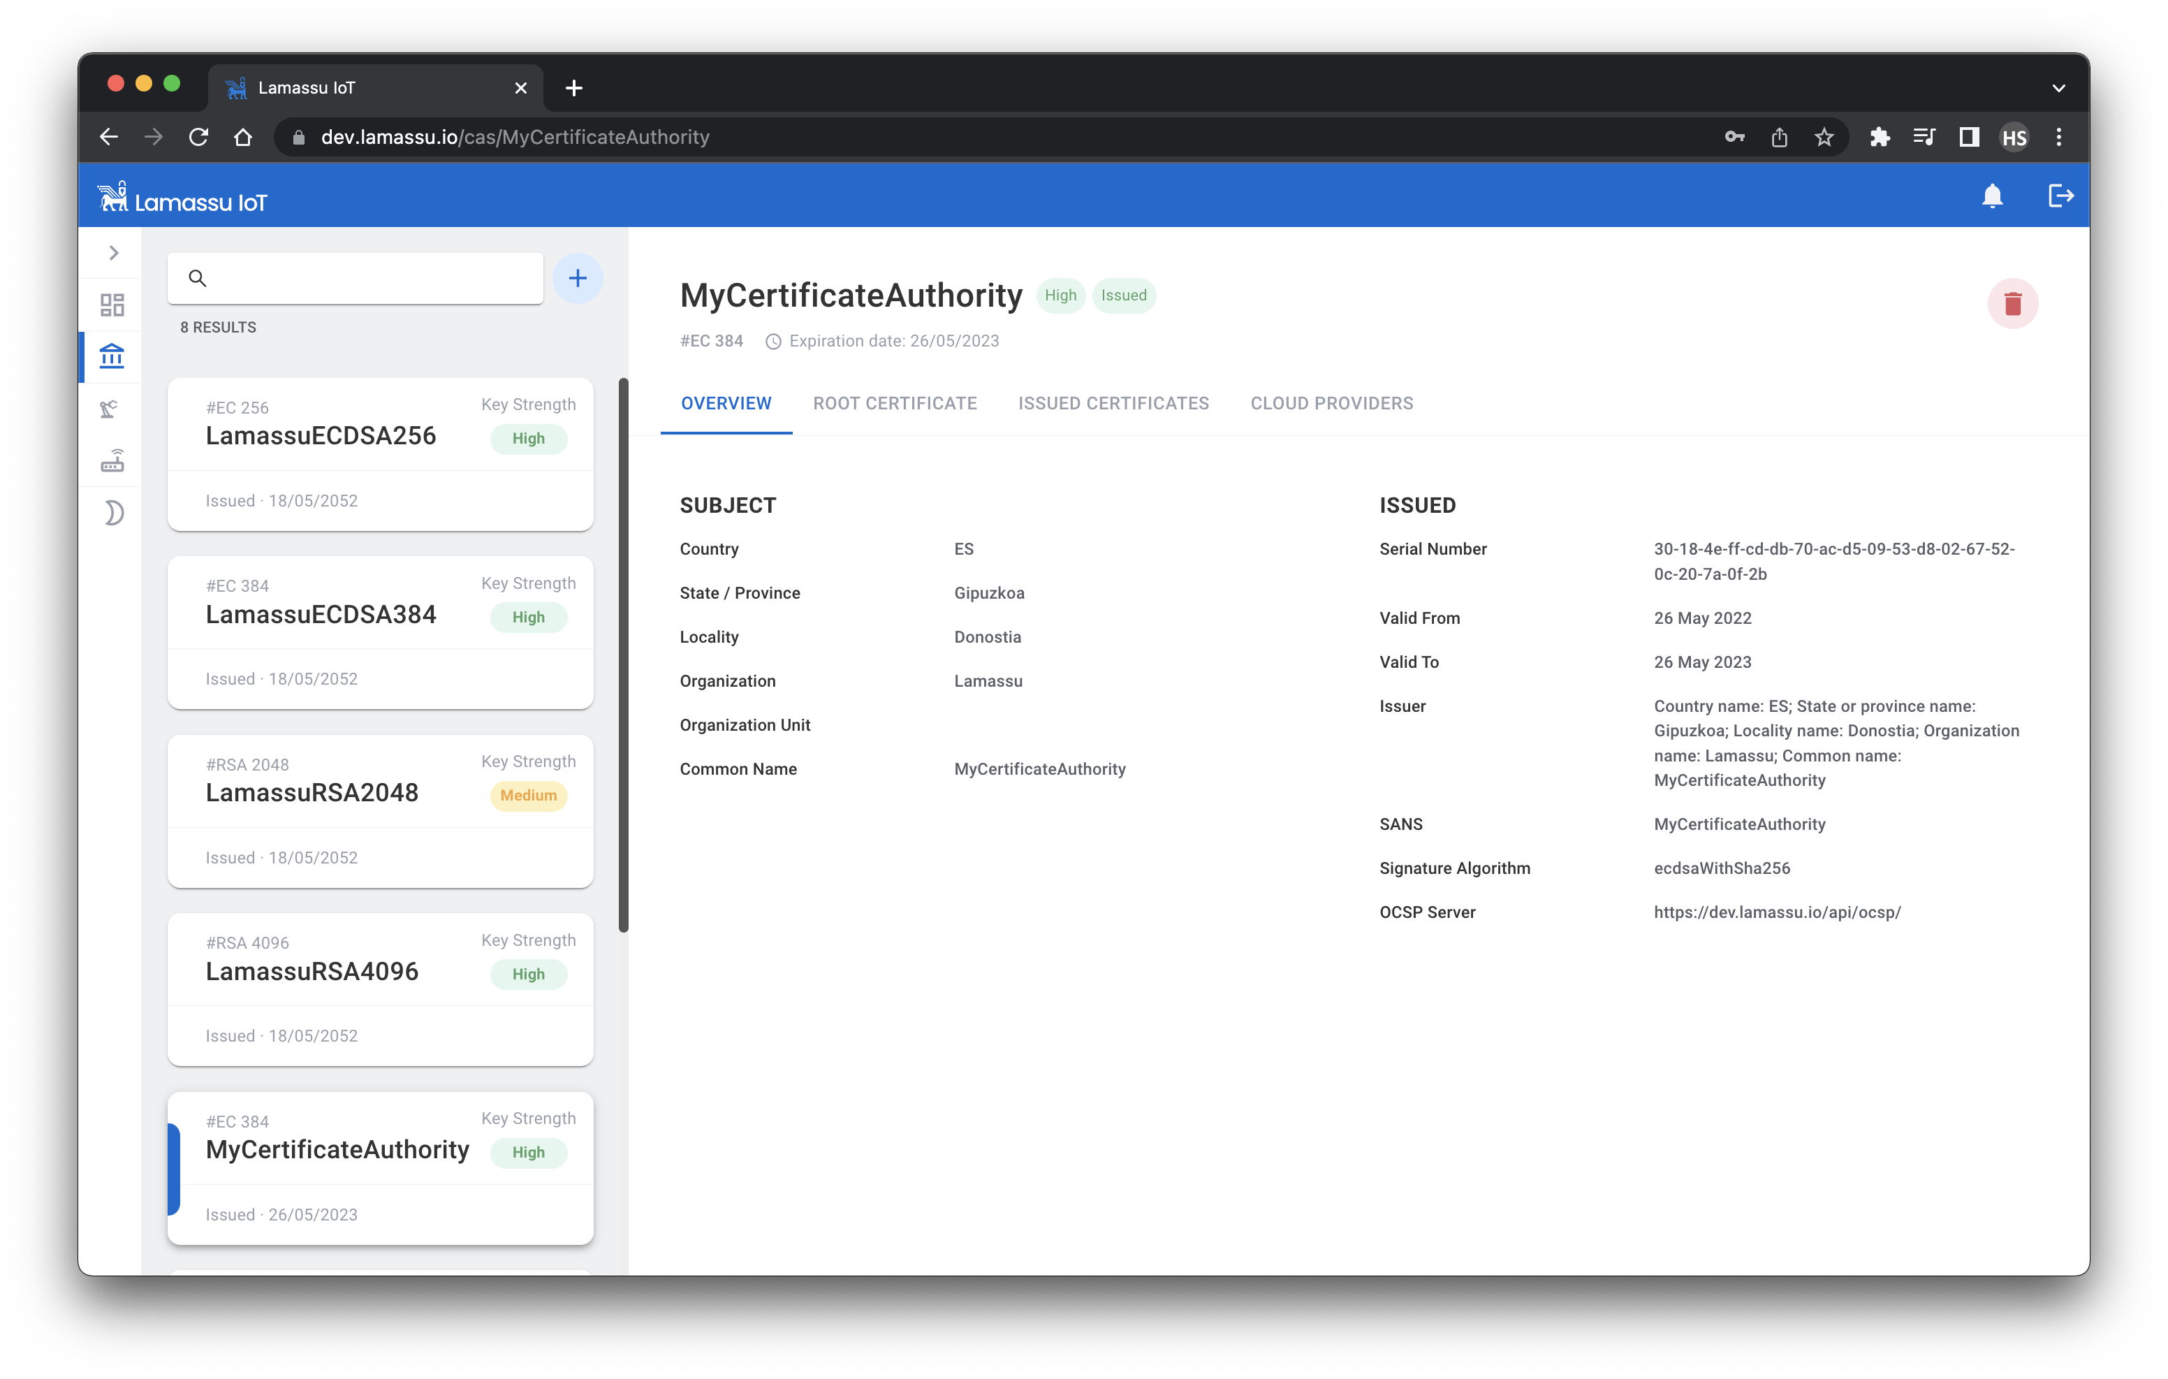
Task: Click the browser forward arrow
Action: coord(154,137)
